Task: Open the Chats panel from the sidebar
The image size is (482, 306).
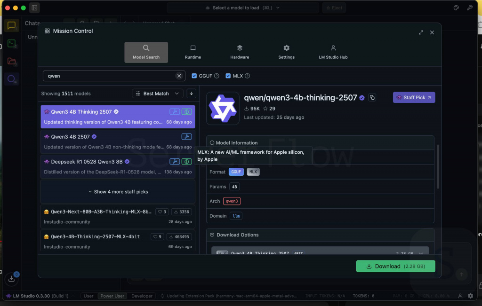Action: pos(11,26)
